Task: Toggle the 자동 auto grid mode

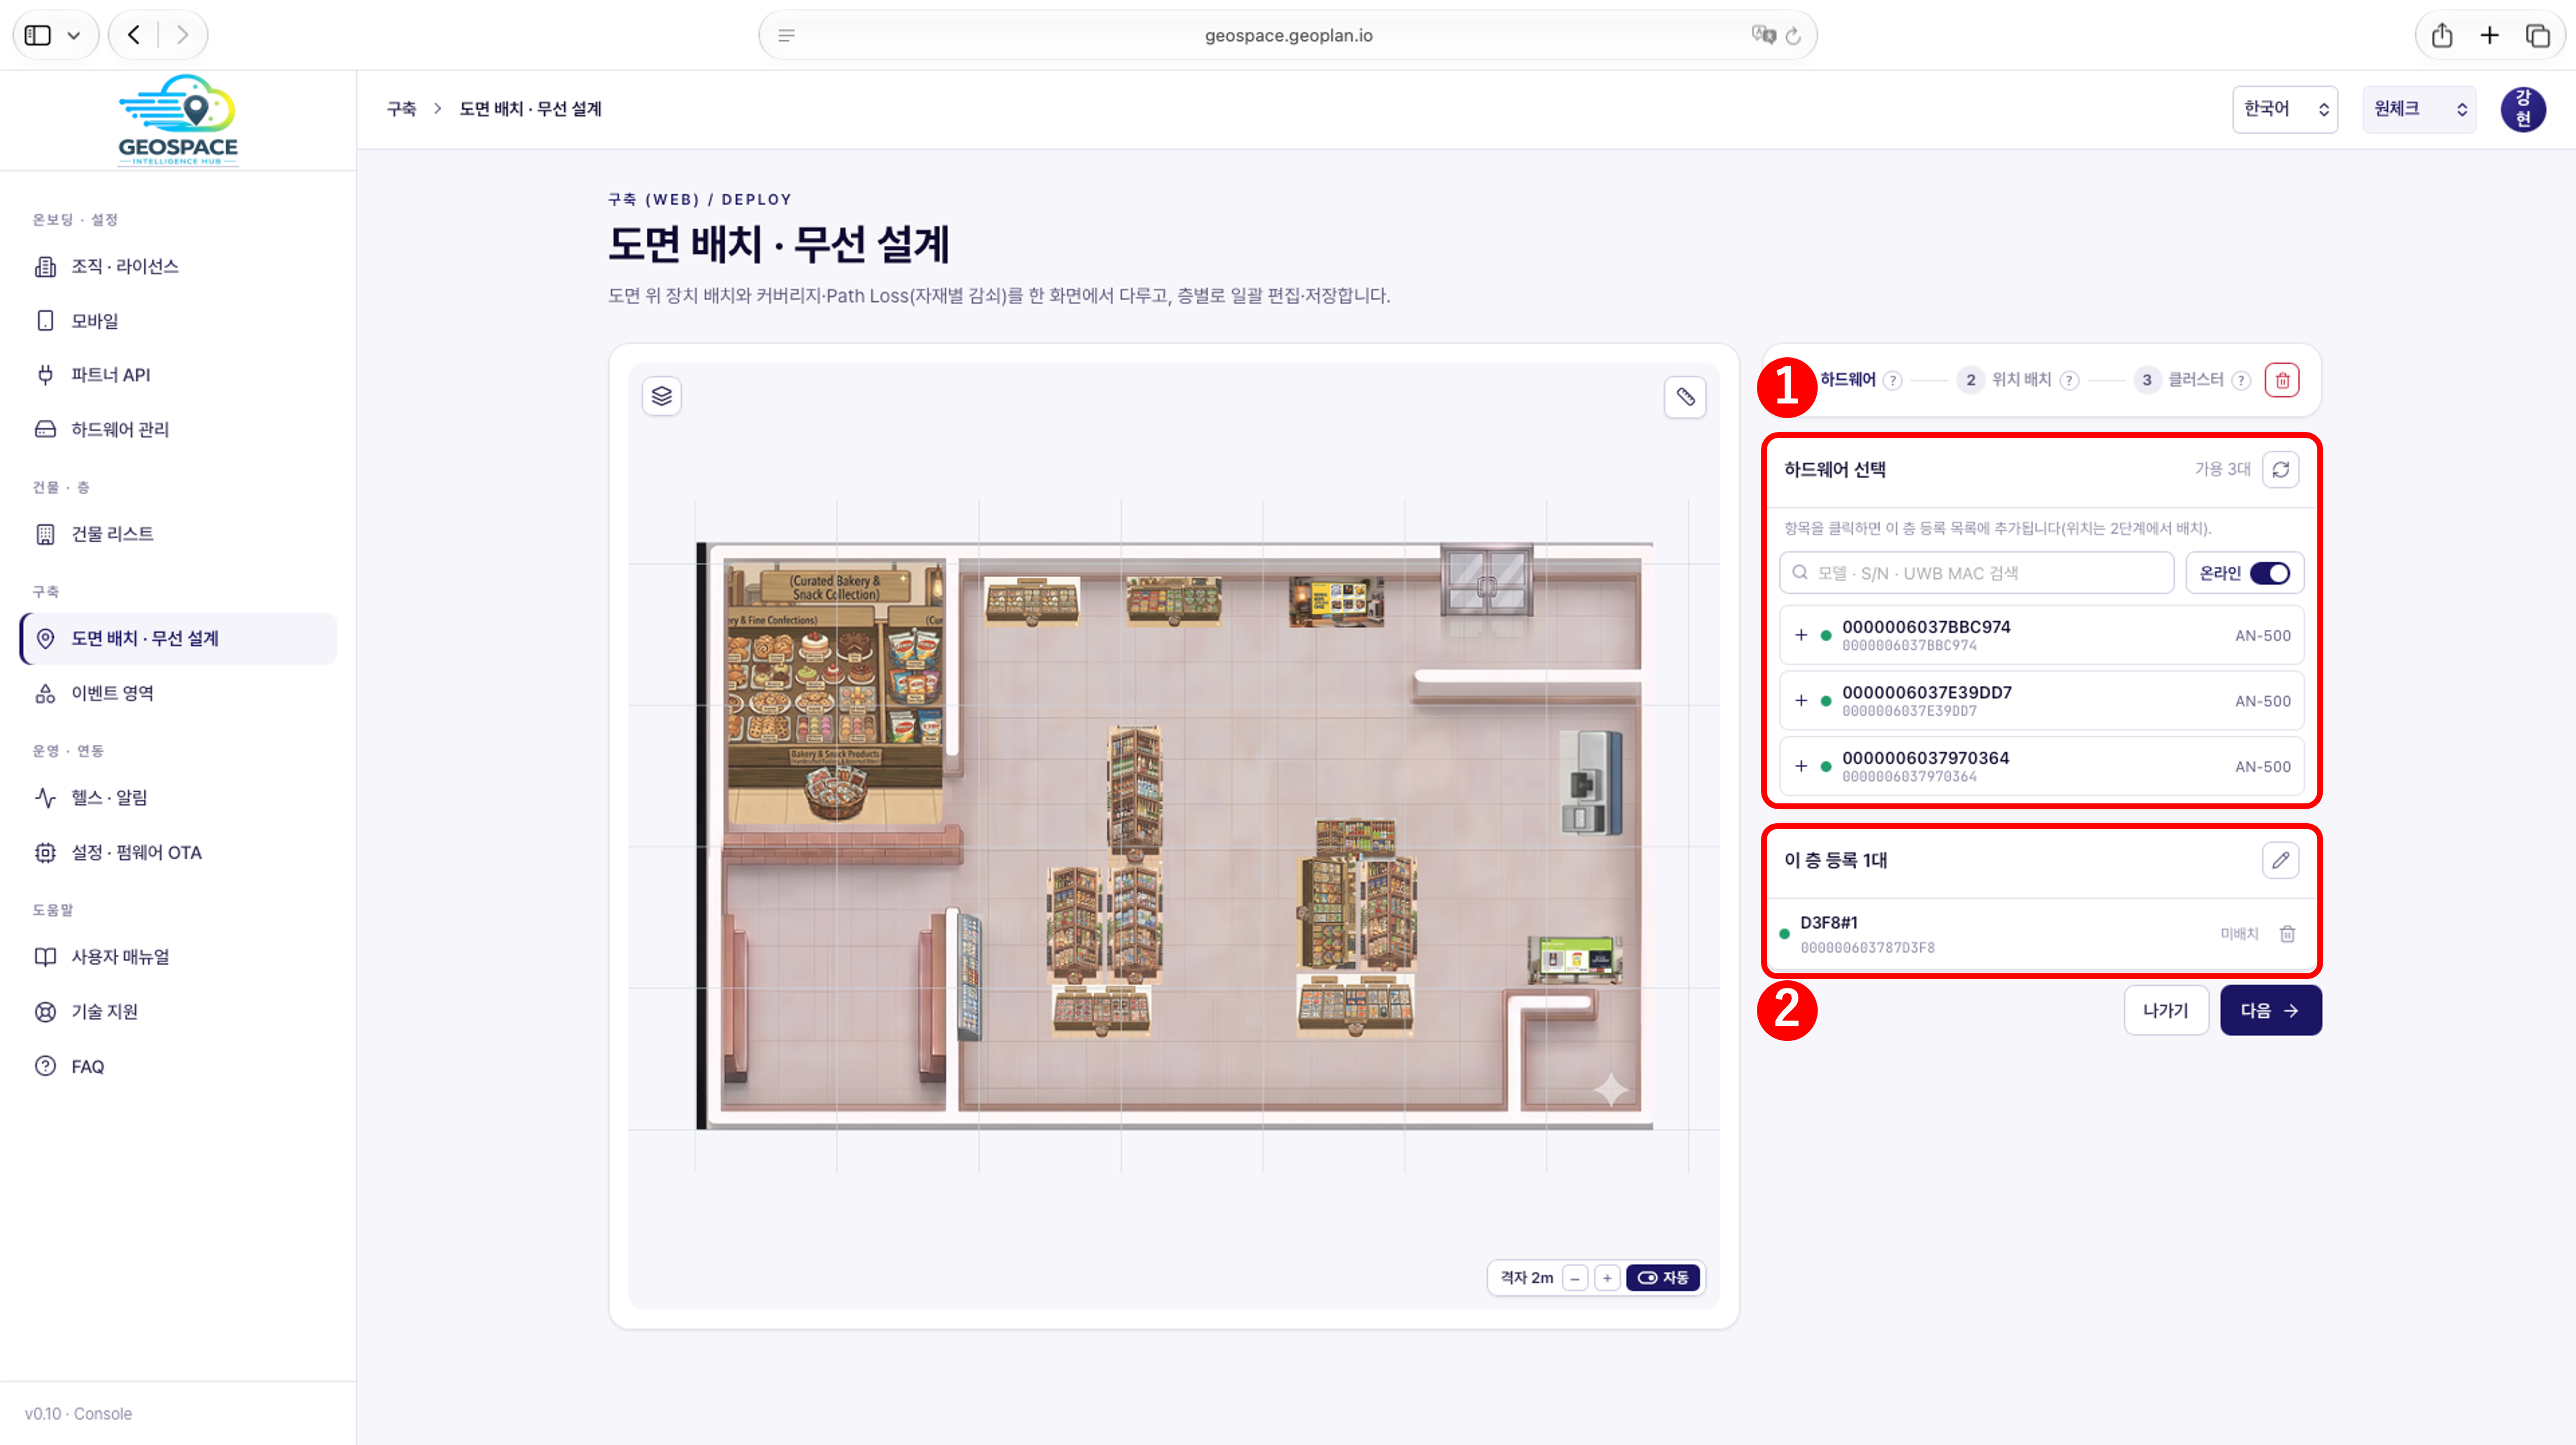Action: coord(1663,1278)
